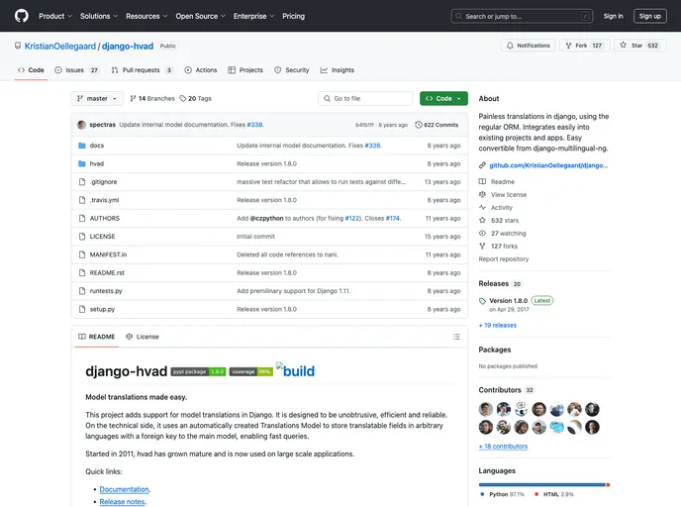Star the repository
Viewport: 681px width, 507px height.
[639, 46]
